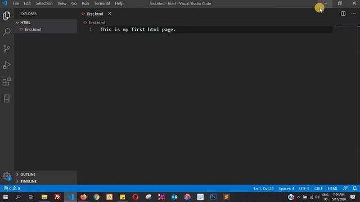This screenshot has width=360, height=202.
Task: Click line number 1 in gutter
Action: pyautogui.click(x=91, y=30)
